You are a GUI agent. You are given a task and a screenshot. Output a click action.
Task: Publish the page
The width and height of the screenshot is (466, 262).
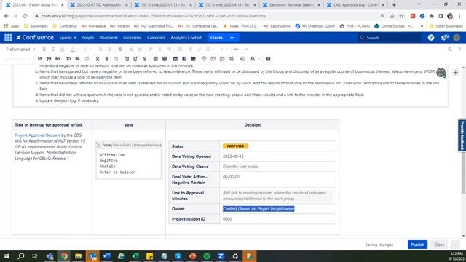(417, 245)
